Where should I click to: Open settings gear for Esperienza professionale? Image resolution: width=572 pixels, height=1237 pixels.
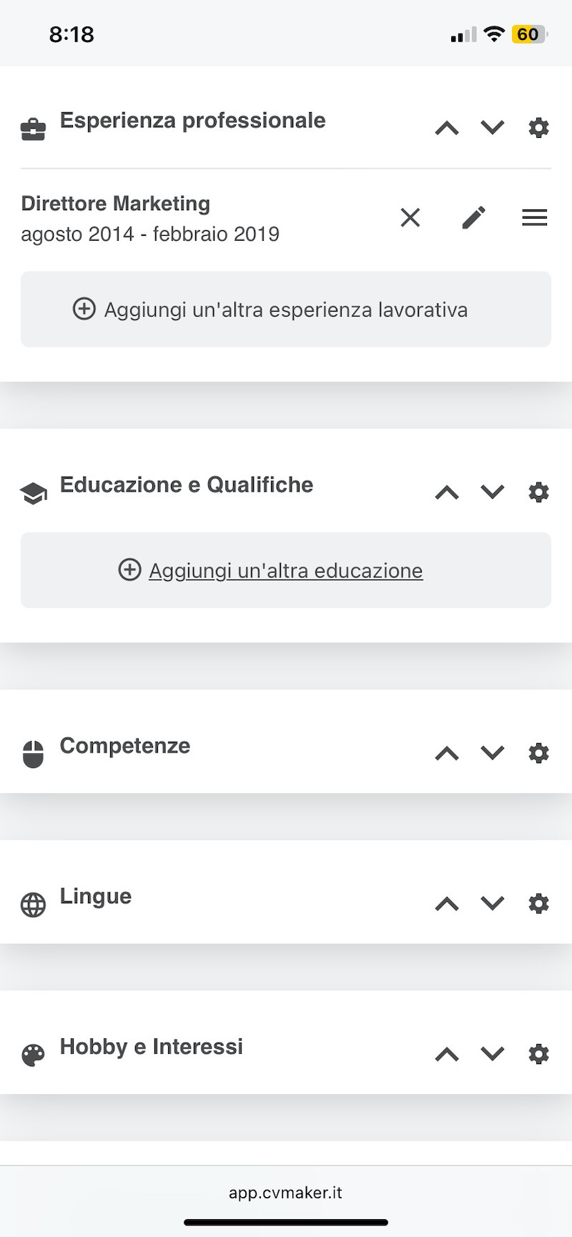538,128
